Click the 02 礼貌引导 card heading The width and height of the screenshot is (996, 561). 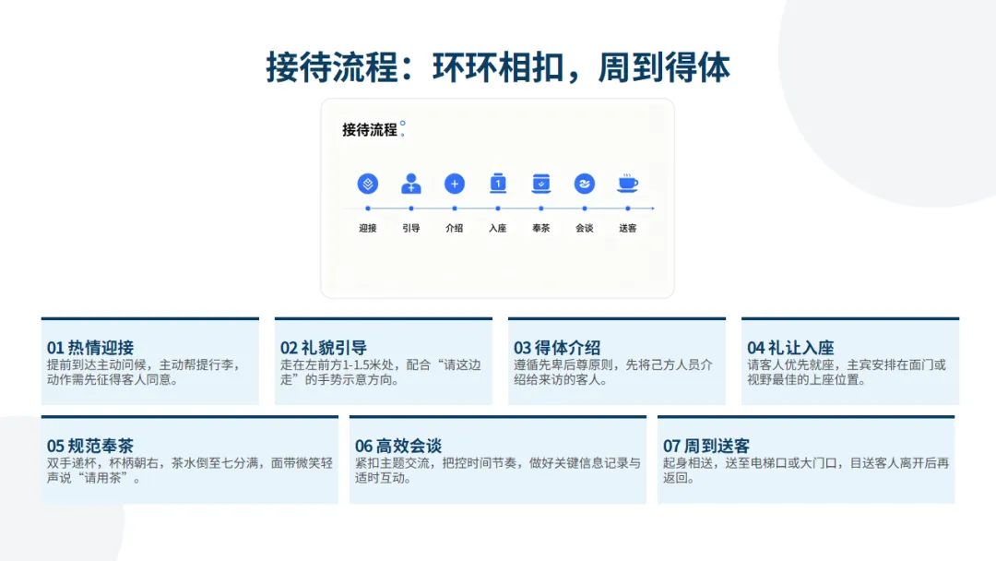coord(324,348)
